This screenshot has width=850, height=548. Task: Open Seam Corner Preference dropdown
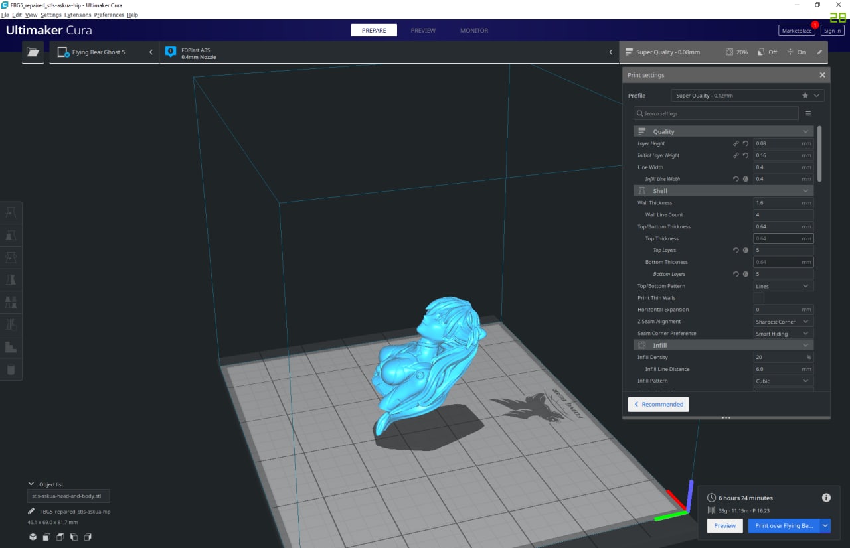(784, 334)
